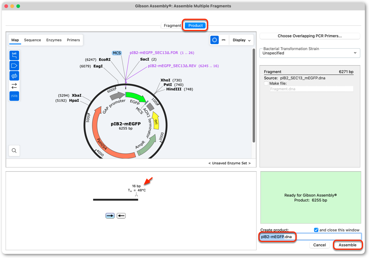Screen dimensions: 369x258
Task: Open the Sequence tab
Action: (x=33, y=40)
